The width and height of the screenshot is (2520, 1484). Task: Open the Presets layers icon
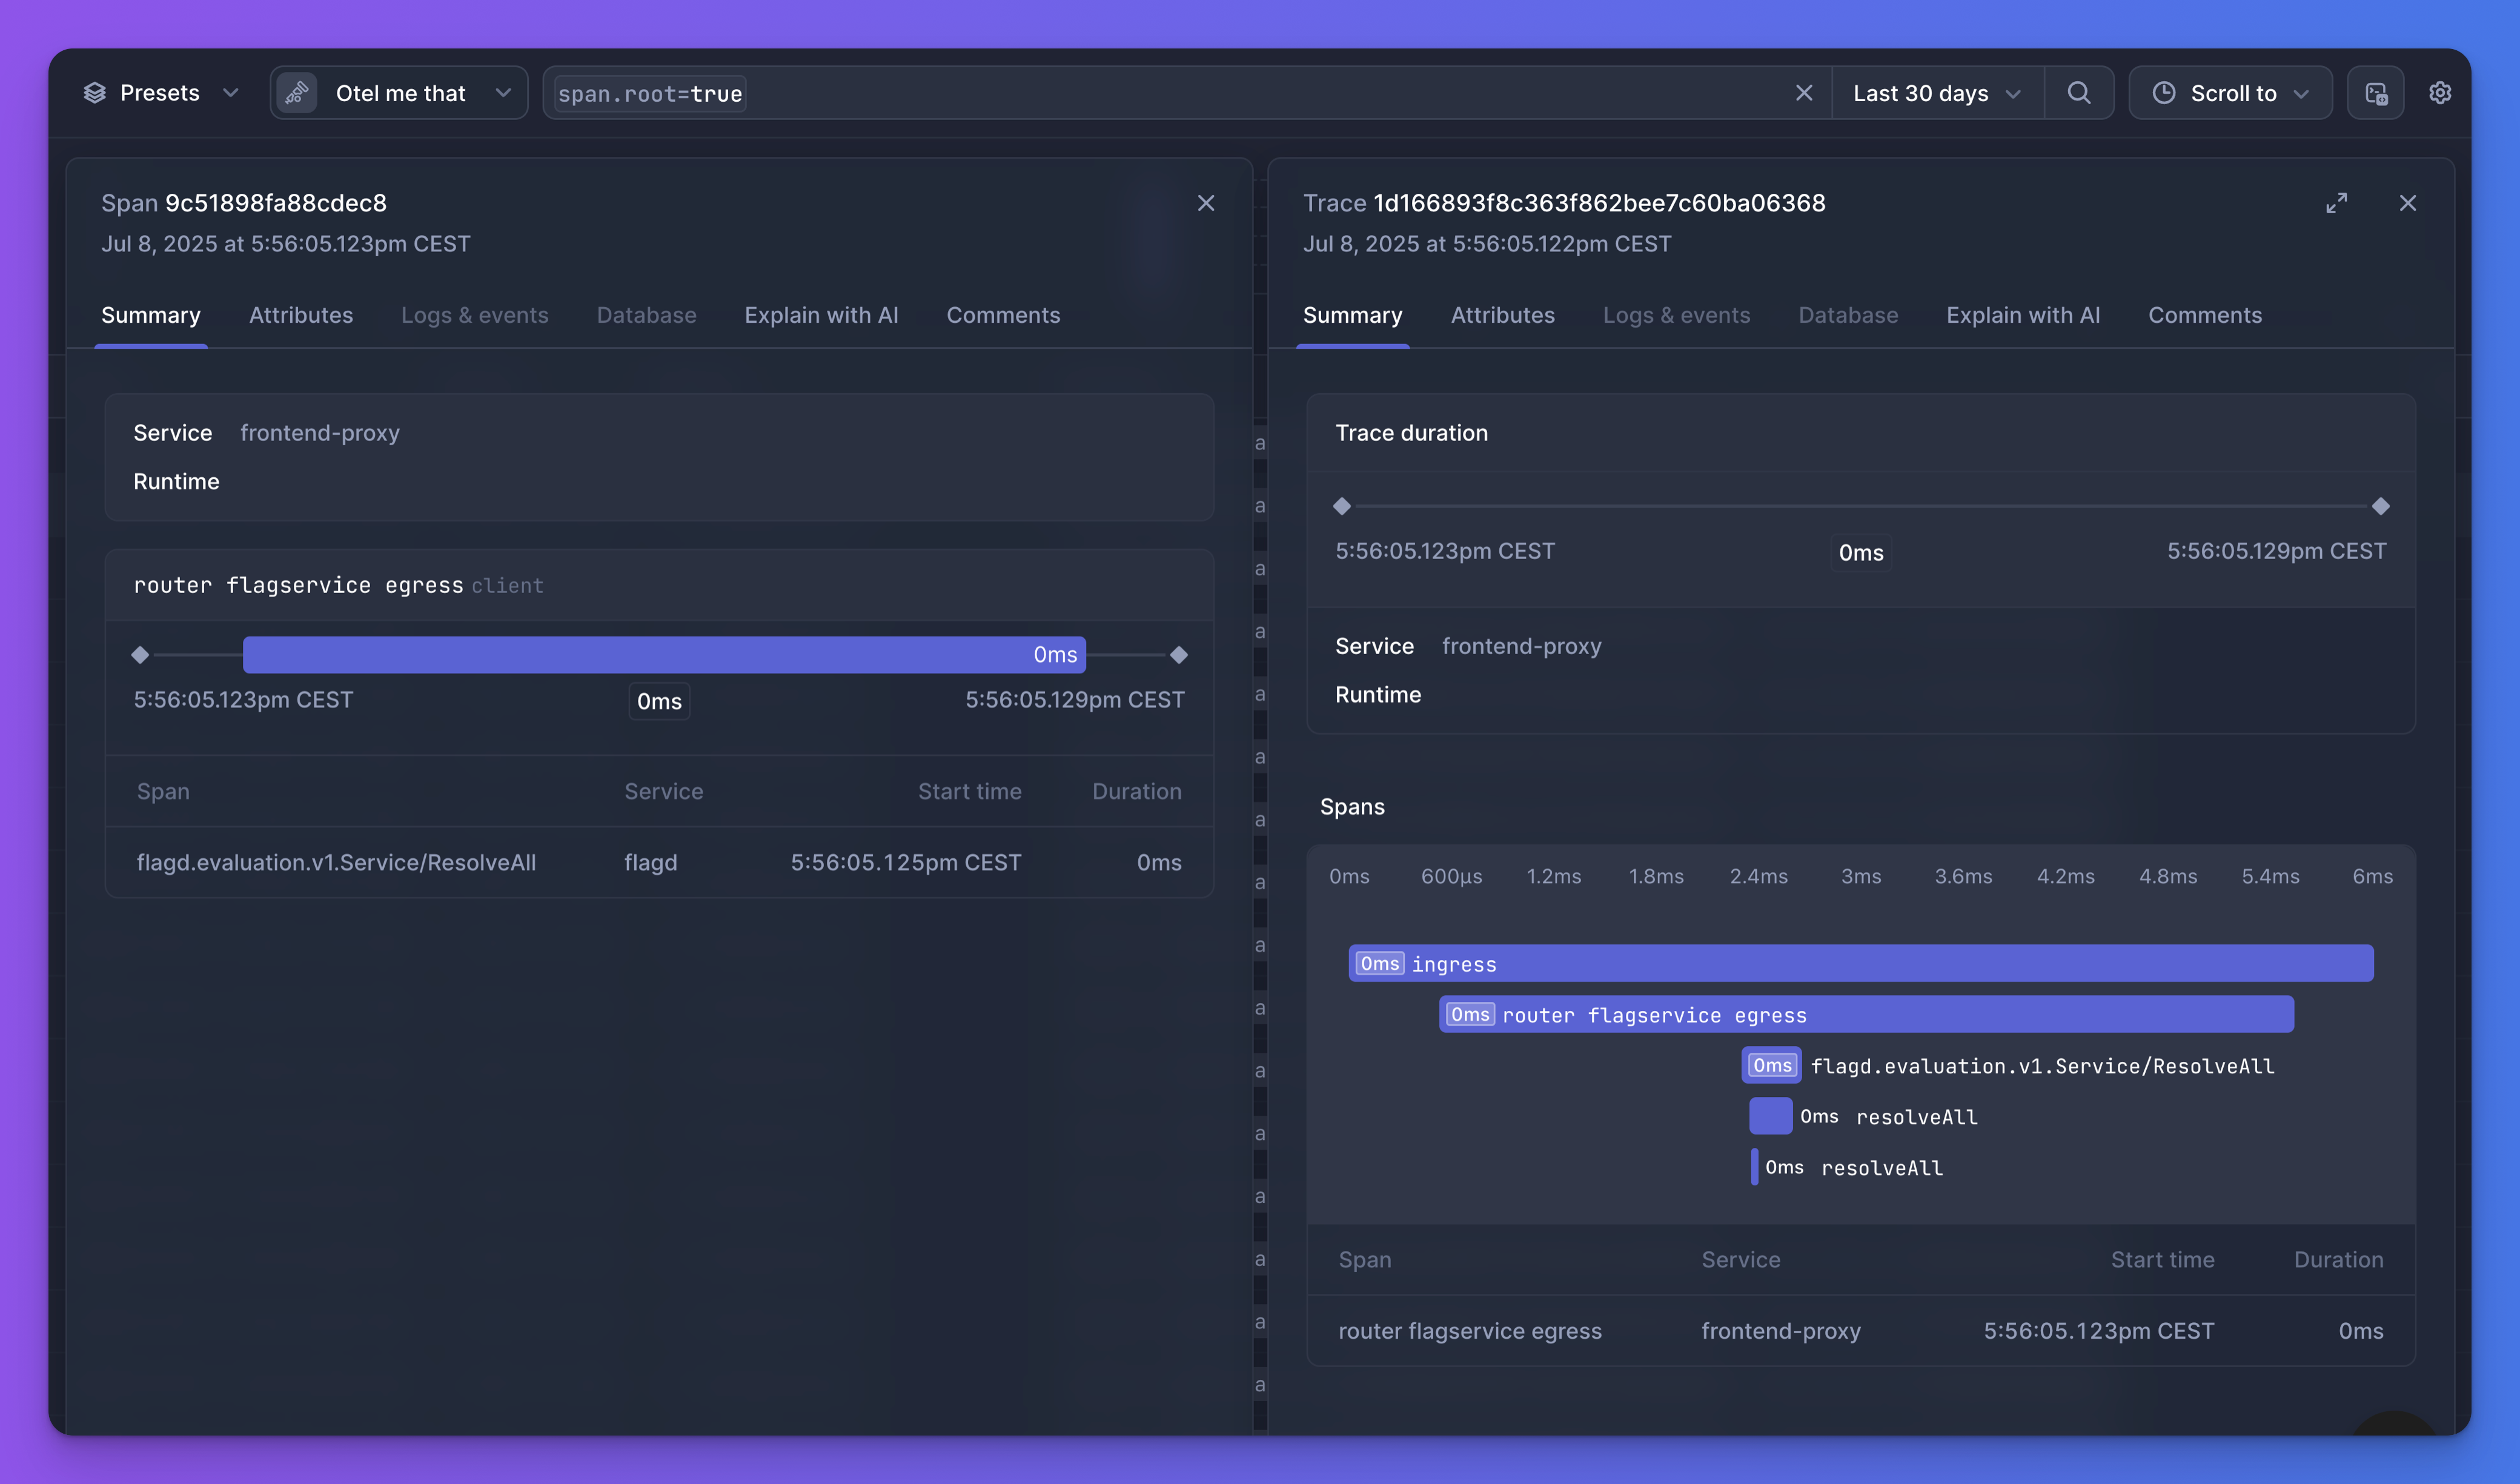coord(95,93)
